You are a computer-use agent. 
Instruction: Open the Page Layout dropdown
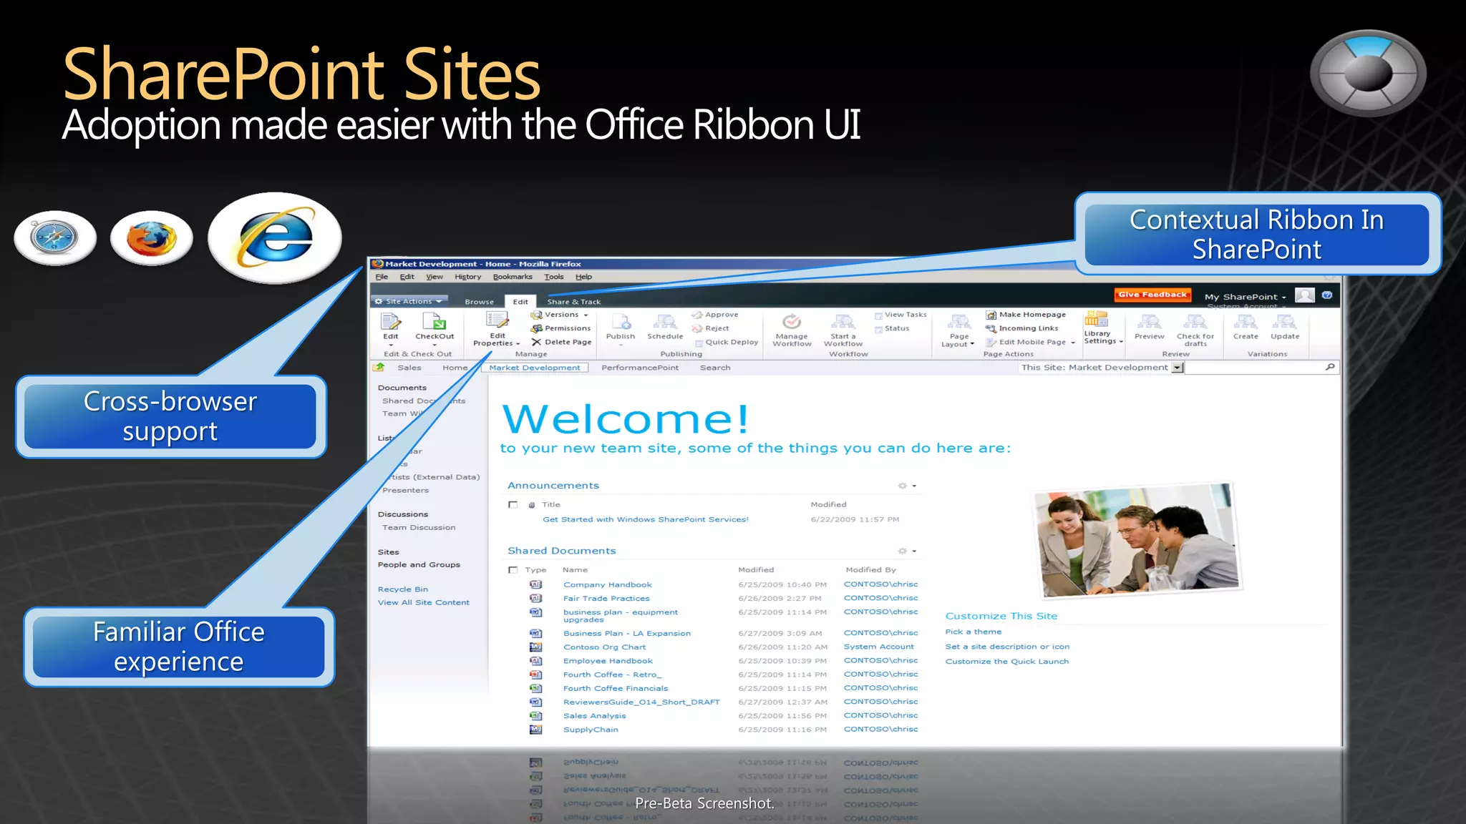click(x=958, y=340)
